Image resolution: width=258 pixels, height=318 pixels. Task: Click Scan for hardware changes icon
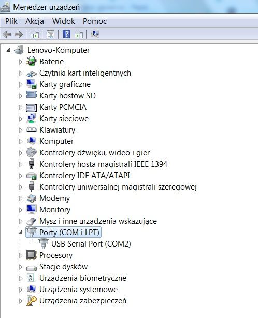(95, 34)
